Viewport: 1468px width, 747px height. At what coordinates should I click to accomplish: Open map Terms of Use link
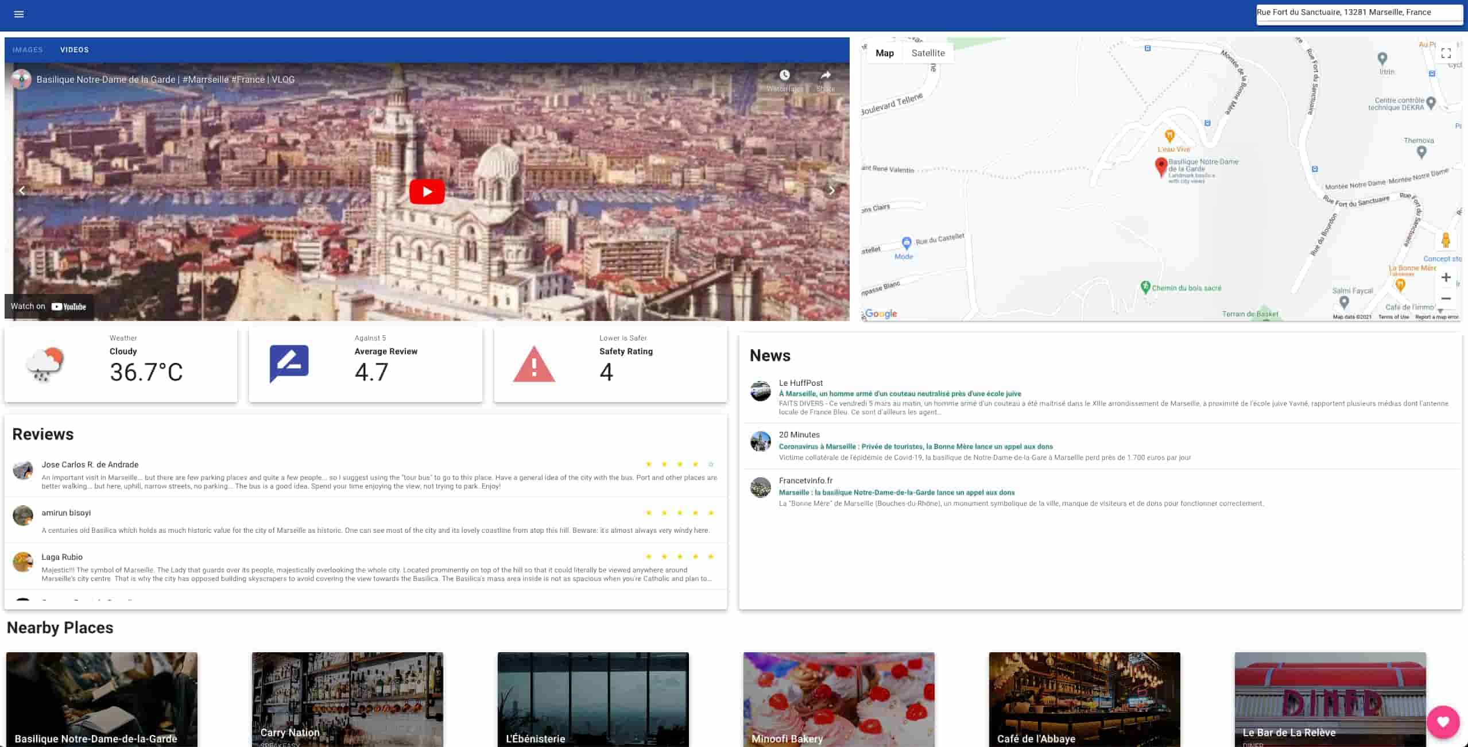coord(1393,317)
